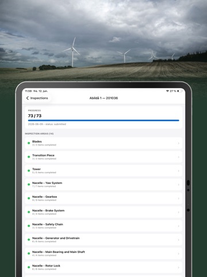Click green status dot beside Generator and Drivetrain
The width and height of the screenshot is (207, 277).
[x=29, y=239]
